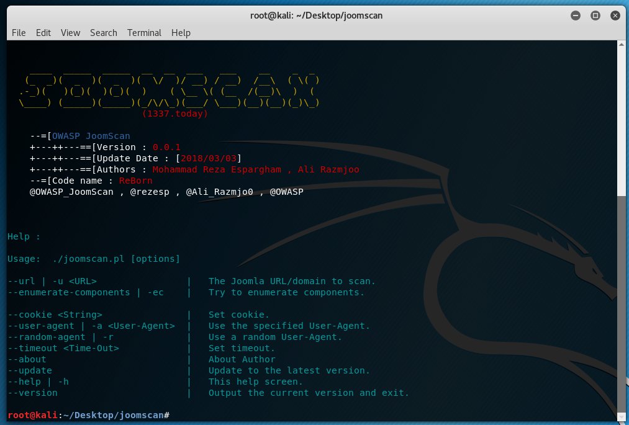Click the '@Ali_Razmjo0' handle
The image size is (629, 425).
219,192
